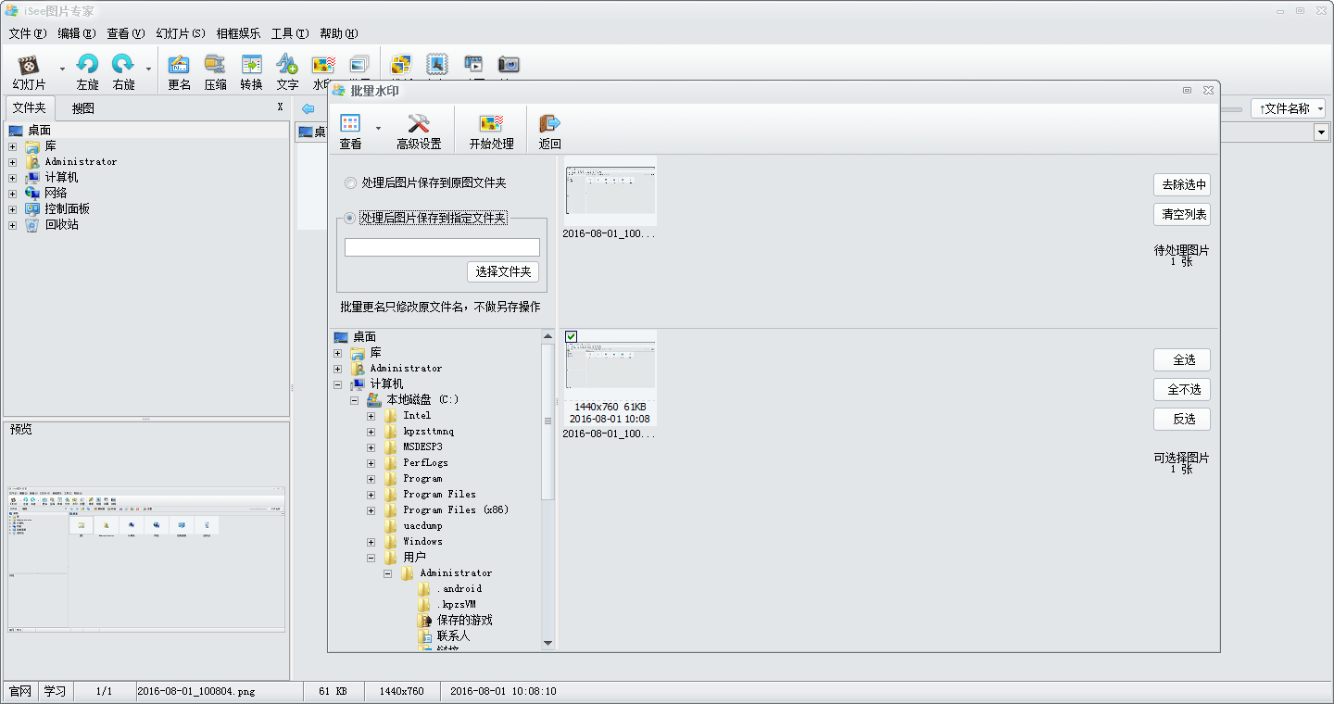
Task: Expand the Program Files (x86) tree node
Action: click(x=371, y=510)
